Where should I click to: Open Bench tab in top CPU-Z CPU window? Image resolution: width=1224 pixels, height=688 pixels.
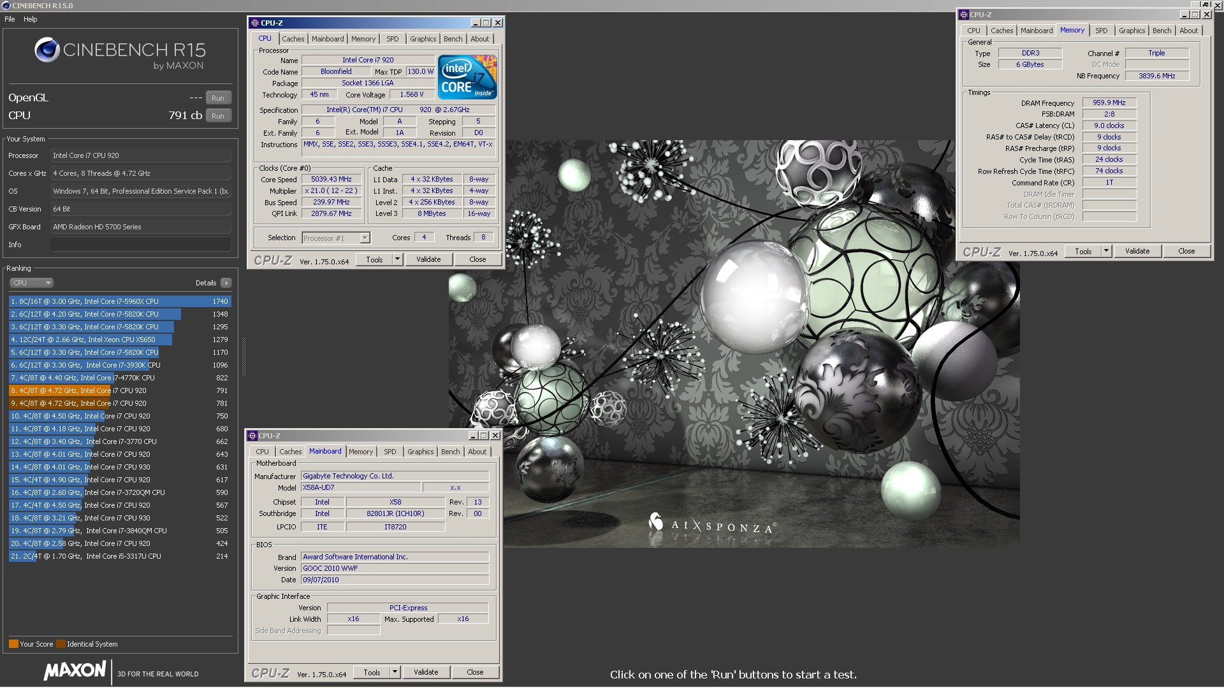453,39
